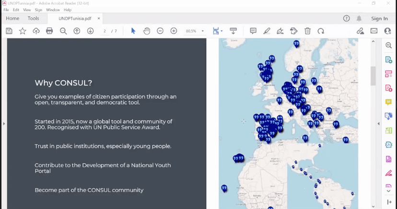
Task: Open the notifications bell
Action: pyautogui.click(x=359, y=19)
